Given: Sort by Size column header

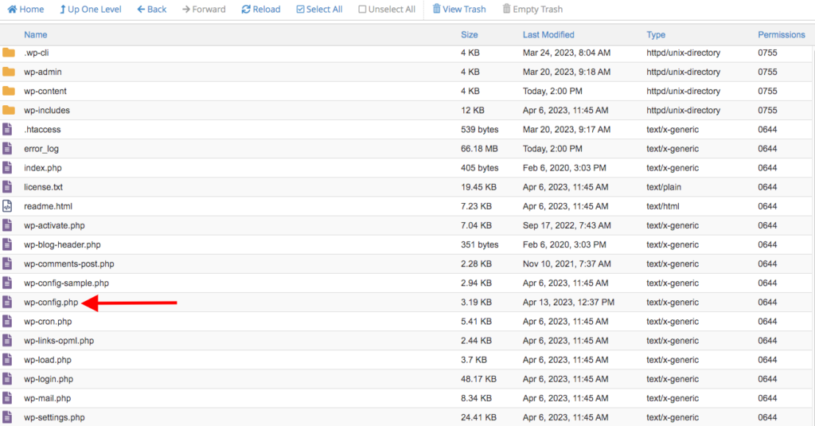Looking at the screenshot, I should tap(469, 35).
